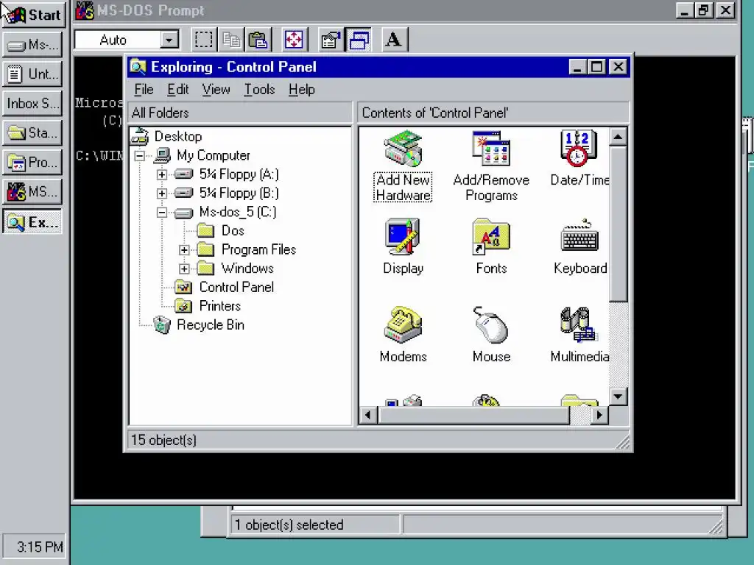Click the horizontal scrollbar thumb in contents pane

point(473,415)
